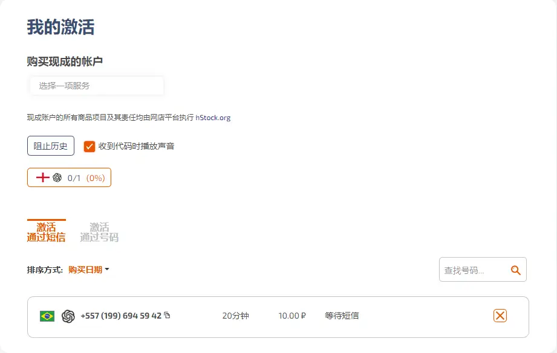Open the hStock.org link
Image resolution: width=557 pixels, height=353 pixels.
point(213,118)
